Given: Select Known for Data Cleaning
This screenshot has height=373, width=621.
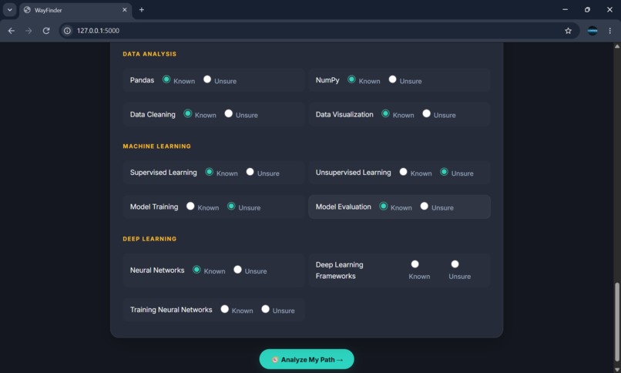Looking at the screenshot, I should point(188,113).
